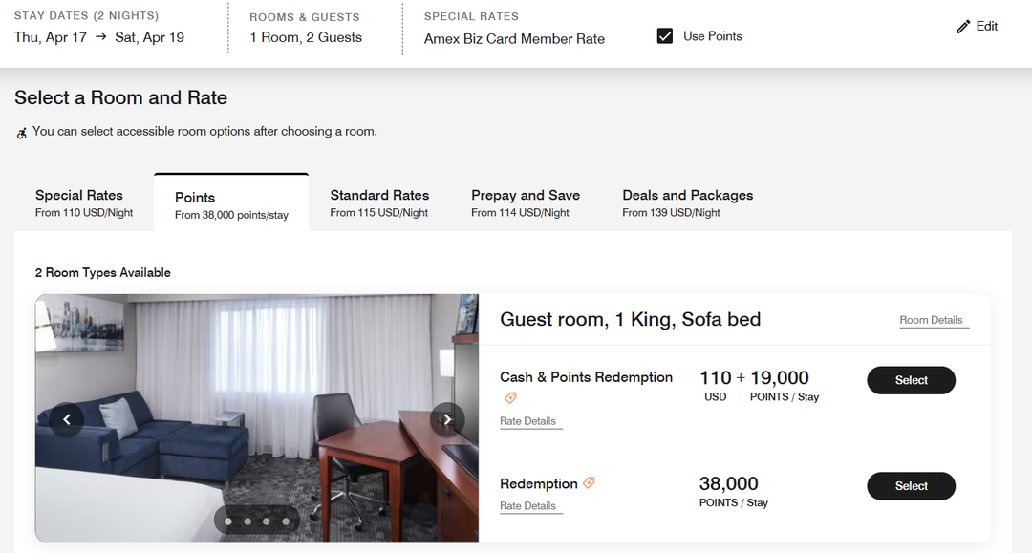Open Room Details for the King room

[932, 320]
